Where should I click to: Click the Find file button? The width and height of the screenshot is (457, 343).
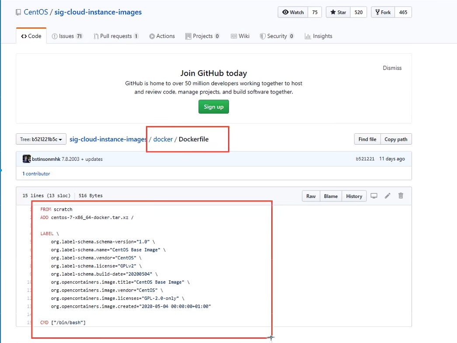pos(367,139)
